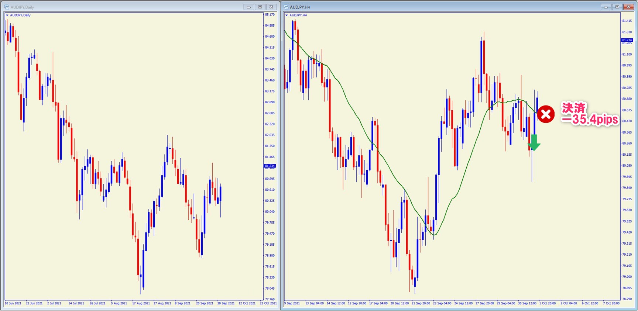Click the 79.470 price label on Daily axis
Image resolution: width=638 pixels, height=311 pixels.
(270, 234)
